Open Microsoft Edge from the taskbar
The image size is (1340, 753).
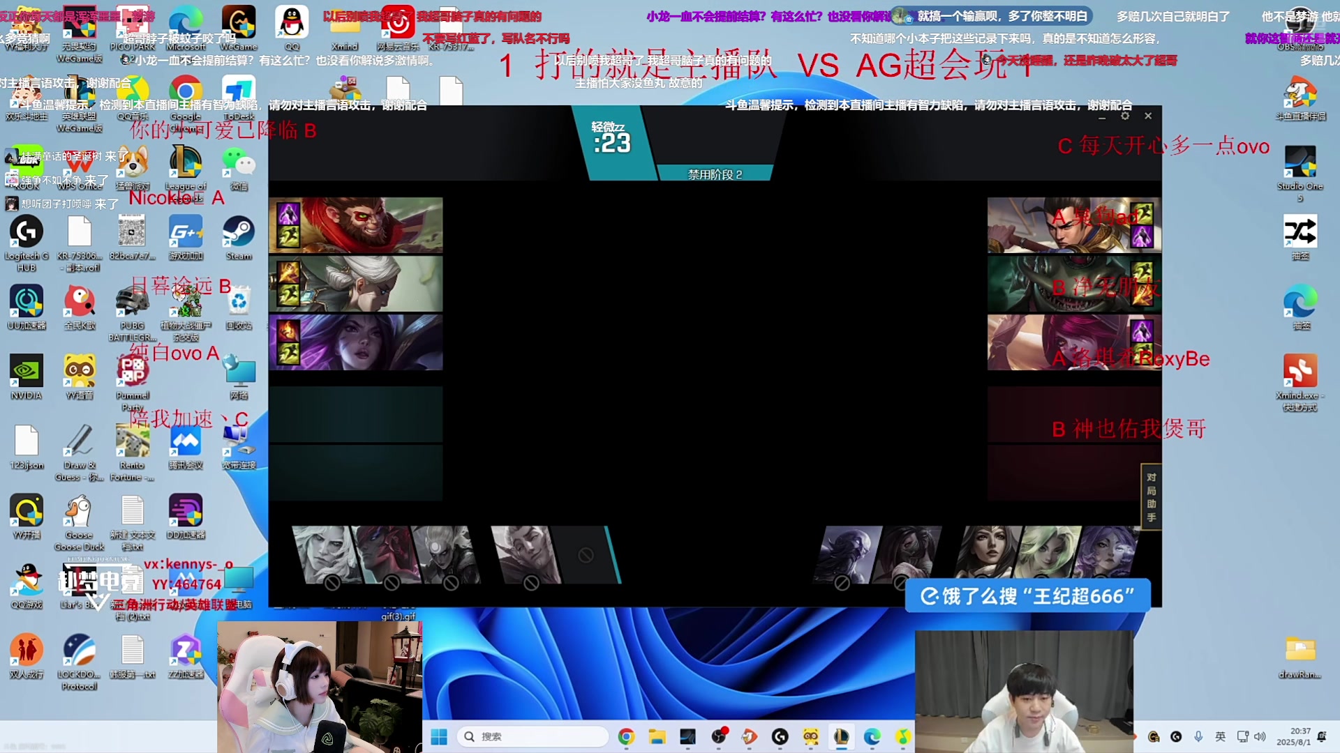[x=872, y=736]
